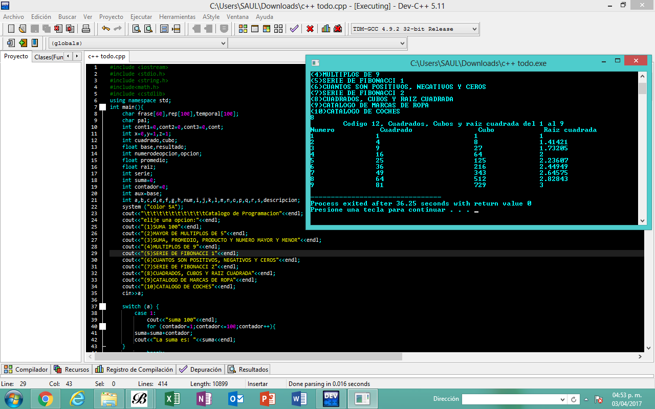Create a new source file
Image resolution: width=655 pixels, height=409 pixels.
pyautogui.click(x=11, y=29)
